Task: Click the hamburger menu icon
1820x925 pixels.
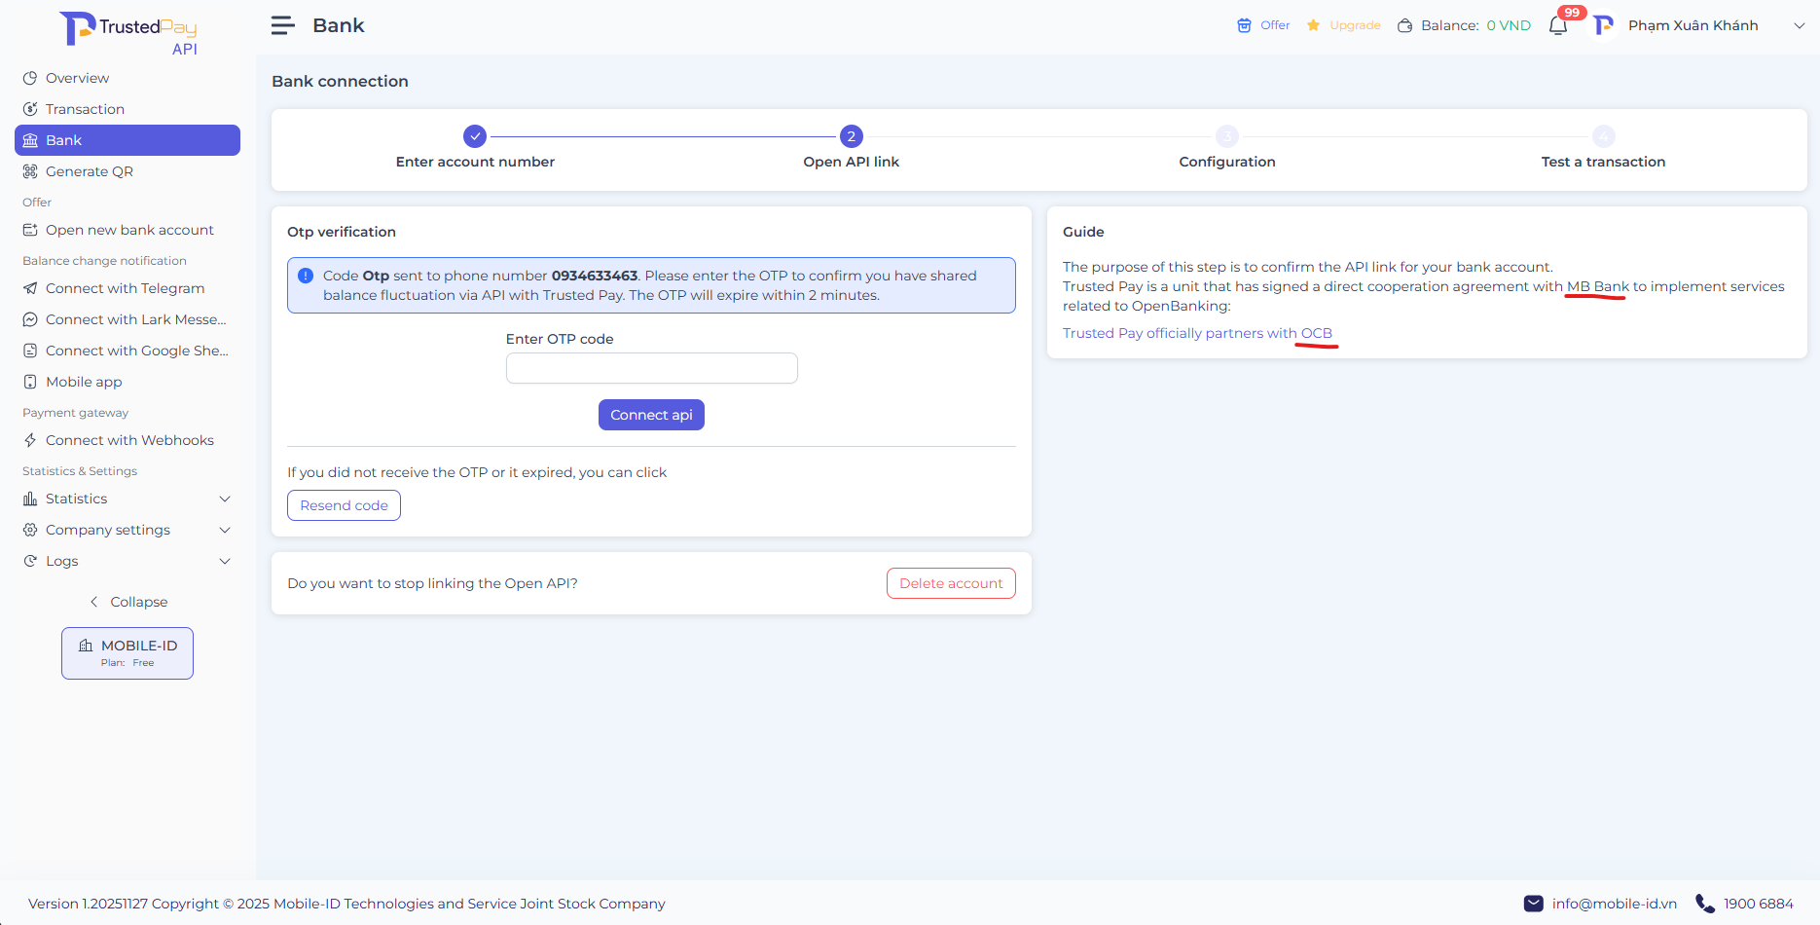Action: tap(282, 25)
